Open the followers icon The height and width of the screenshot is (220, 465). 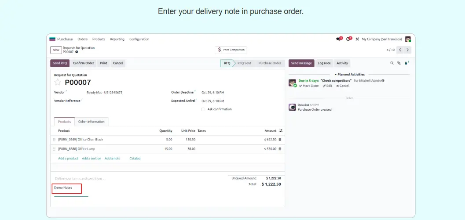pos(406,63)
